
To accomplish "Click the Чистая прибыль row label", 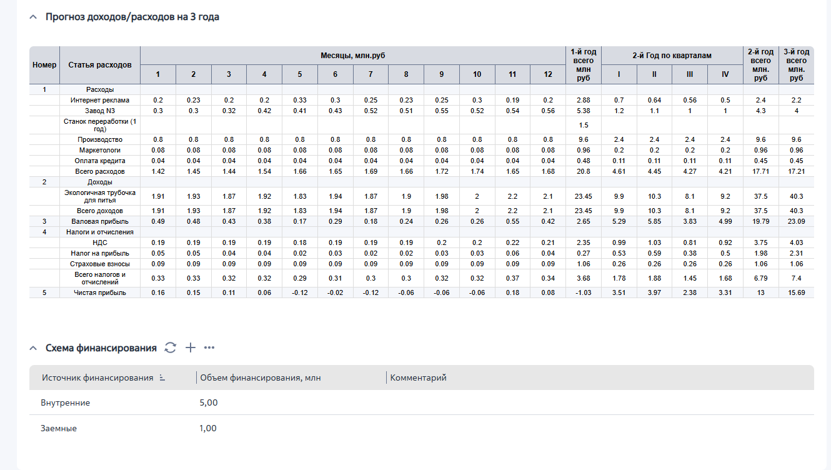I will point(100,292).
